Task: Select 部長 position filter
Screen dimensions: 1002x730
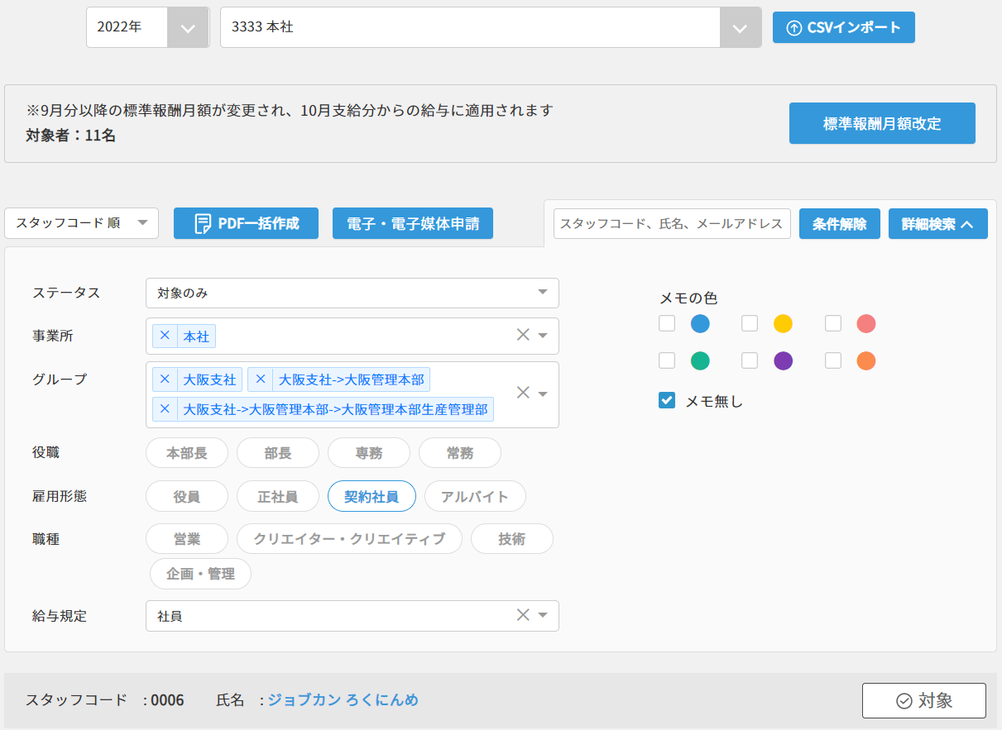Action: click(278, 453)
